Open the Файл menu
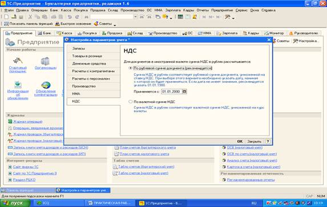Screen dimensions: 327x207 click(9, 10)
